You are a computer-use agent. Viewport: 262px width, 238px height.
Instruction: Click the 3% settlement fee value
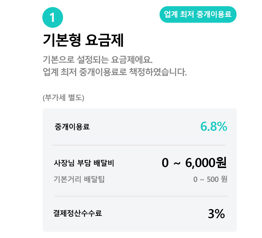coord(216,214)
